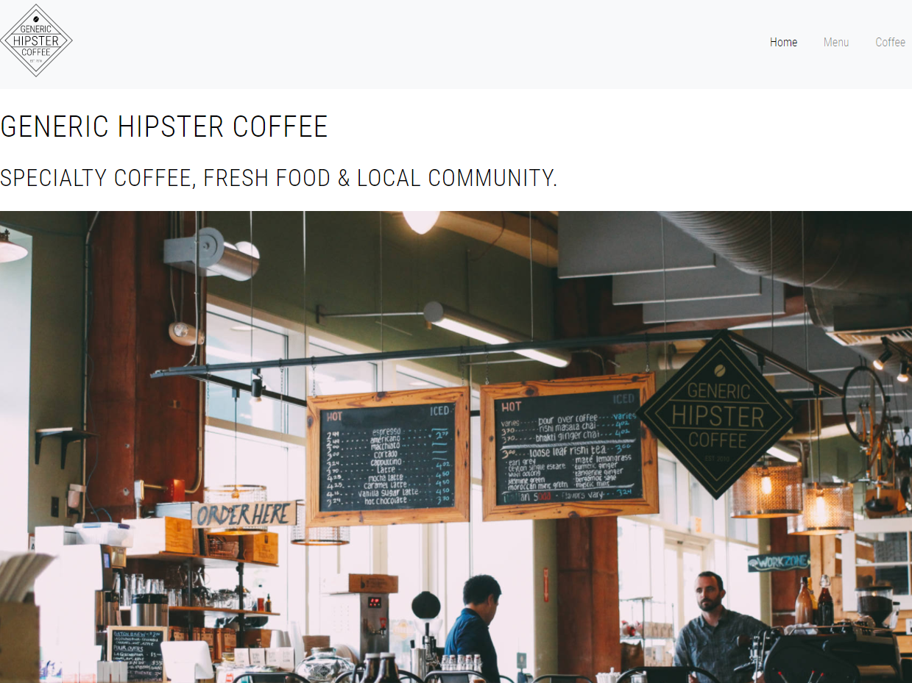Click the wall-mounted heater on wooden column
This screenshot has height=683, width=912.
tap(211, 254)
